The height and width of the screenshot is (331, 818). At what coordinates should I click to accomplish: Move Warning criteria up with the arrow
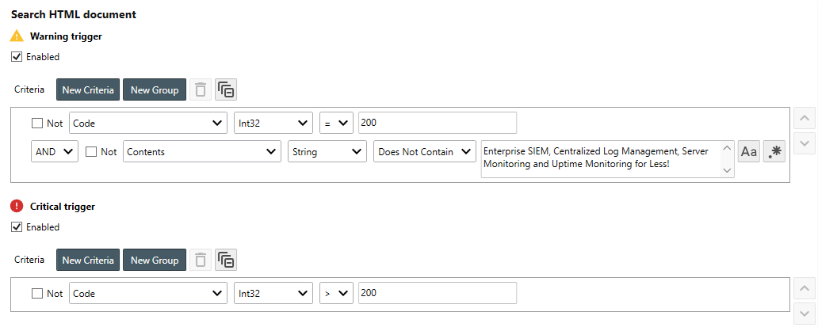(805, 119)
